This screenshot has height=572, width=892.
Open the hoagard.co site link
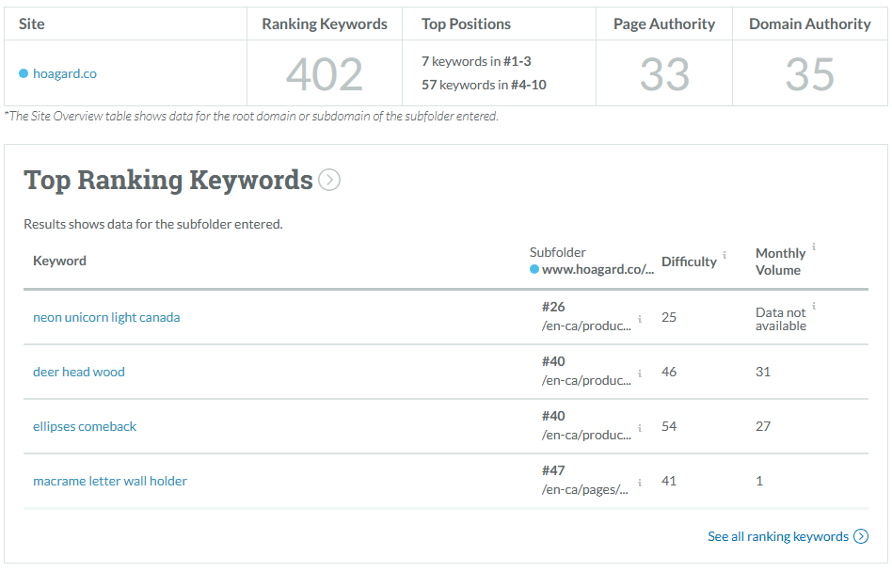point(64,73)
